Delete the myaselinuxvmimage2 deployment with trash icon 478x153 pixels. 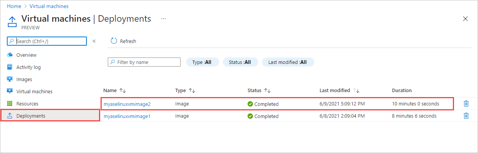pyautogui.click(x=466, y=104)
